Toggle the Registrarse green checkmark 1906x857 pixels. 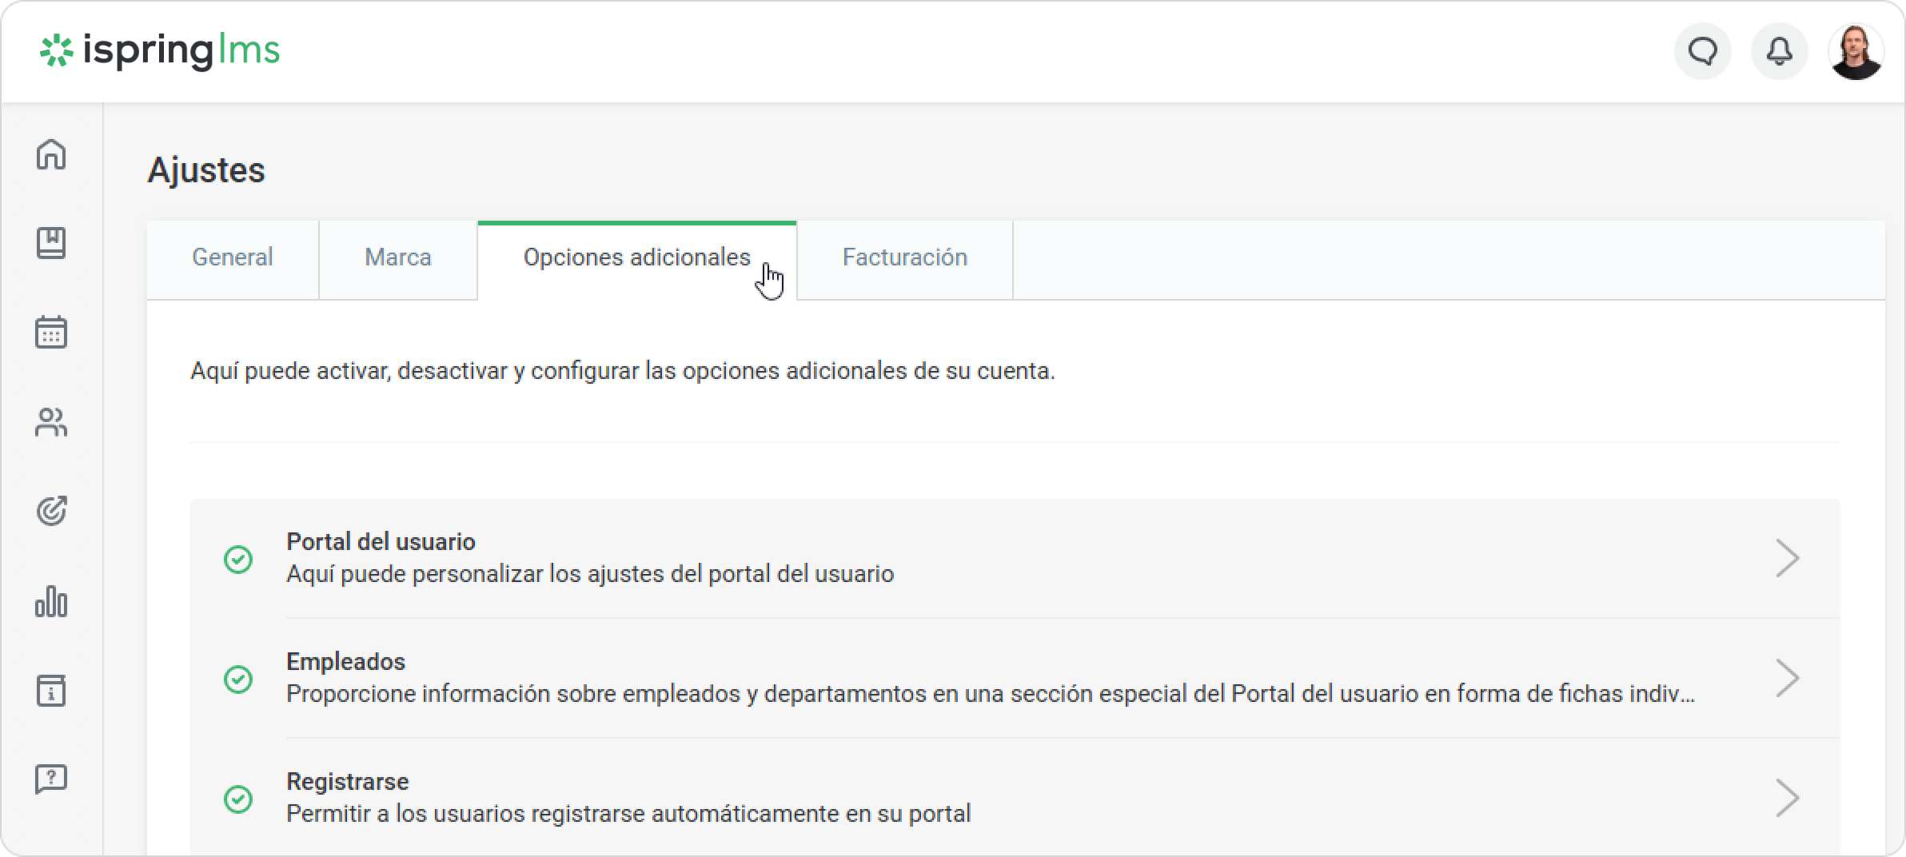point(238,799)
